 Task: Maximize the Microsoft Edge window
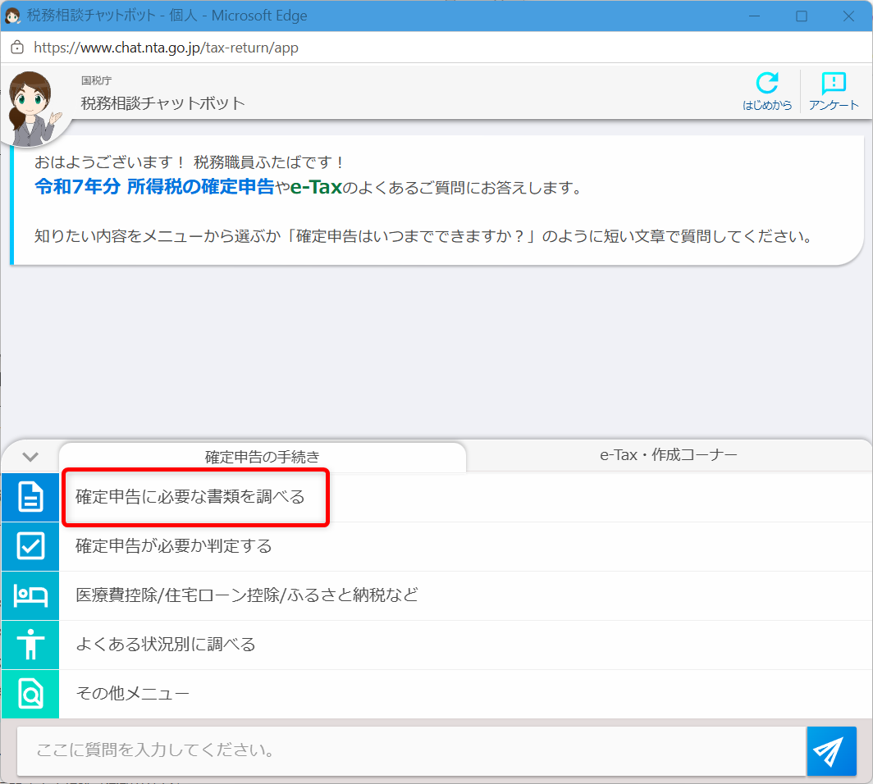[x=801, y=16]
